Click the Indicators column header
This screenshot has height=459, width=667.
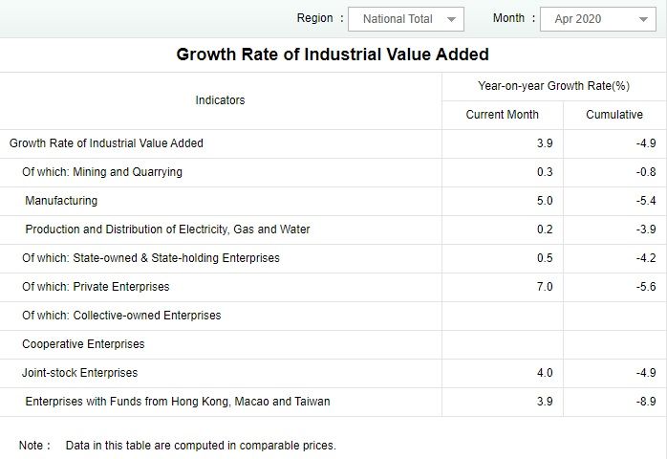(220, 100)
